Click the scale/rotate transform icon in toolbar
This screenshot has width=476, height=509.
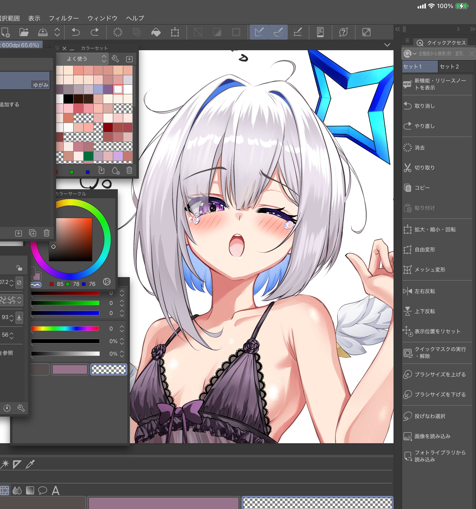(175, 32)
